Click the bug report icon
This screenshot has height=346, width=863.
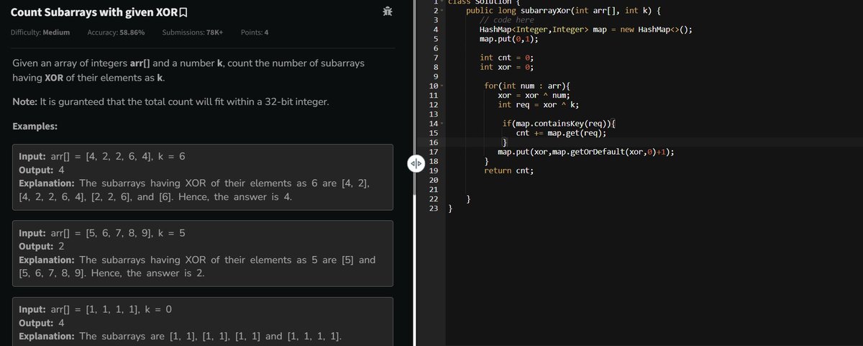tap(388, 11)
